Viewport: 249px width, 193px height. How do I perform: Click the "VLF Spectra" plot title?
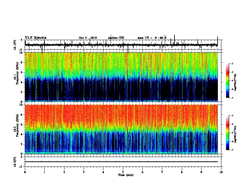click(x=36, y=38)
